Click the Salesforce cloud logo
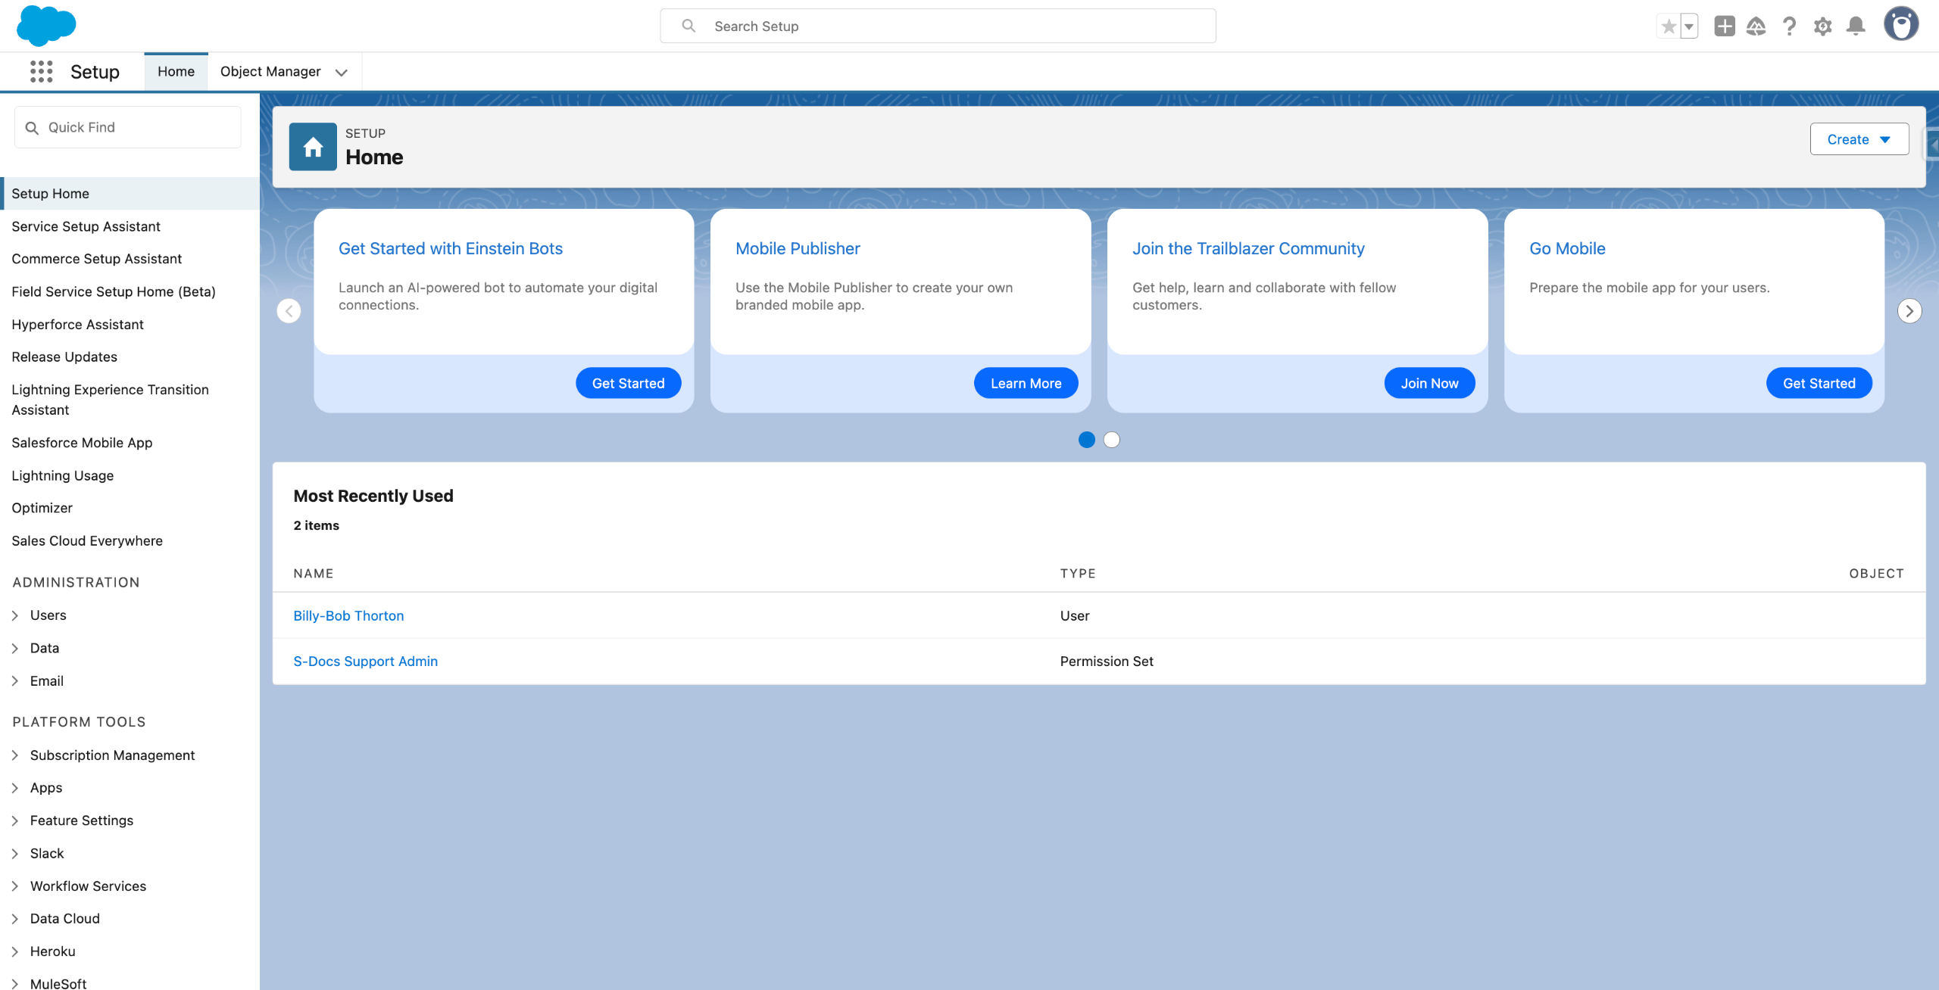This screenshot has height=990, width=1939. point(45,26)
